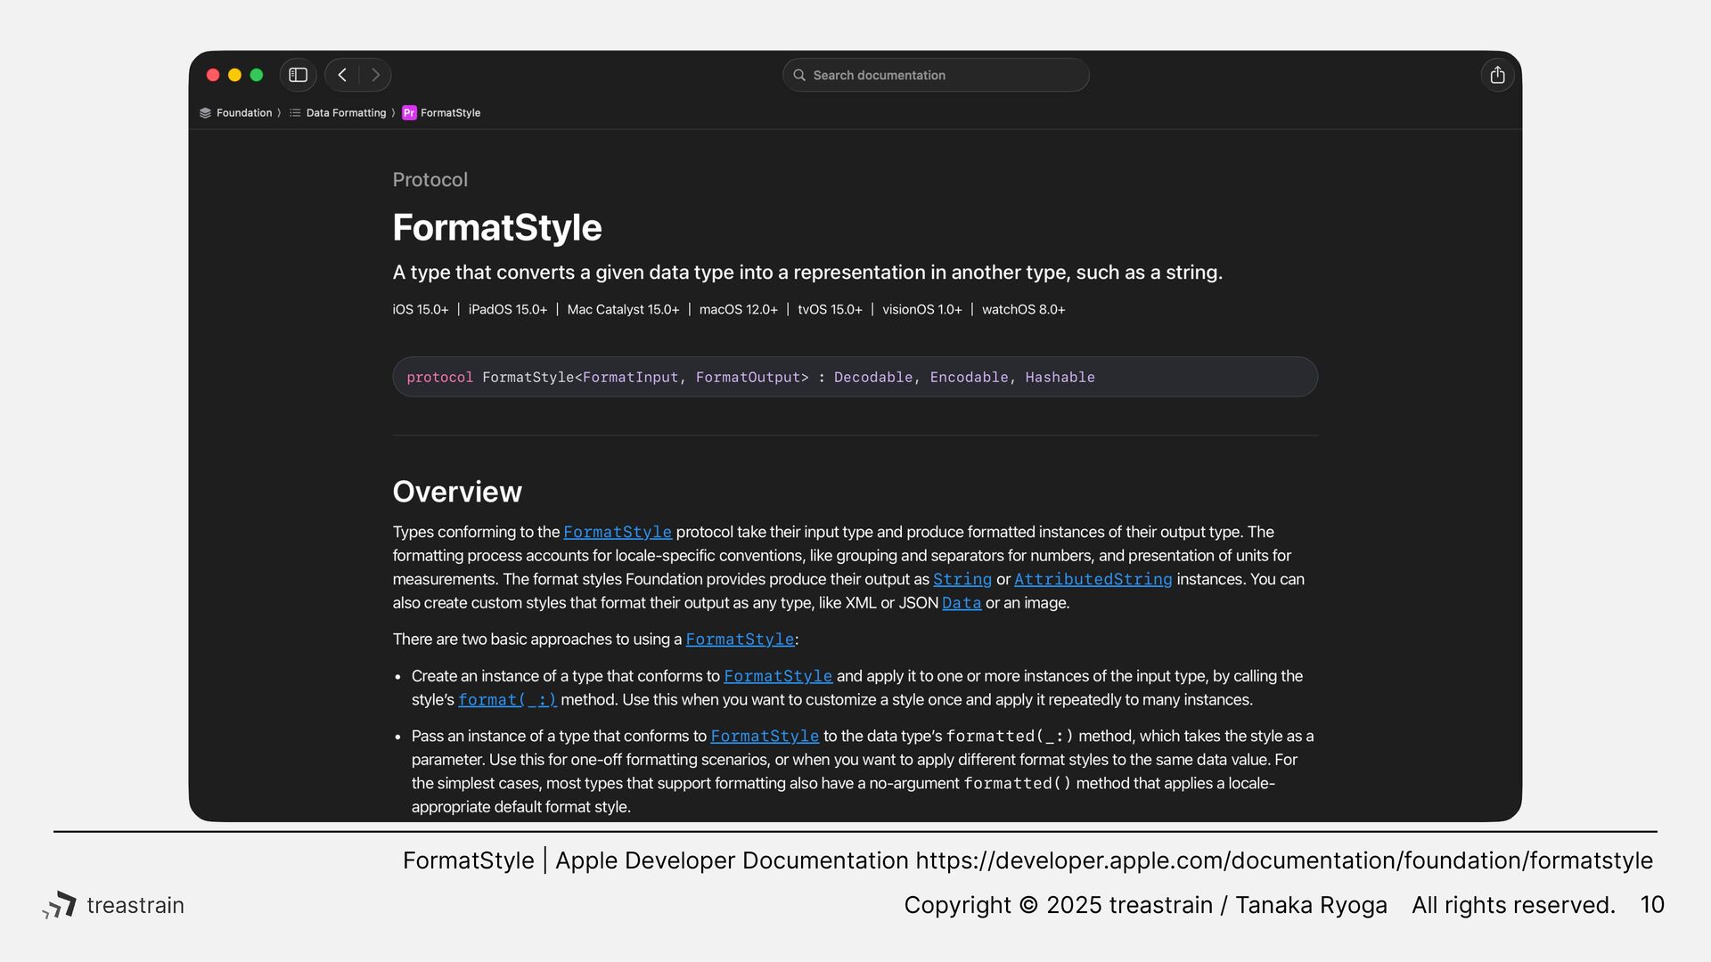Open FormatStyle link in first Overview paragraph
Screen dimensions: 1711x962
618,532
